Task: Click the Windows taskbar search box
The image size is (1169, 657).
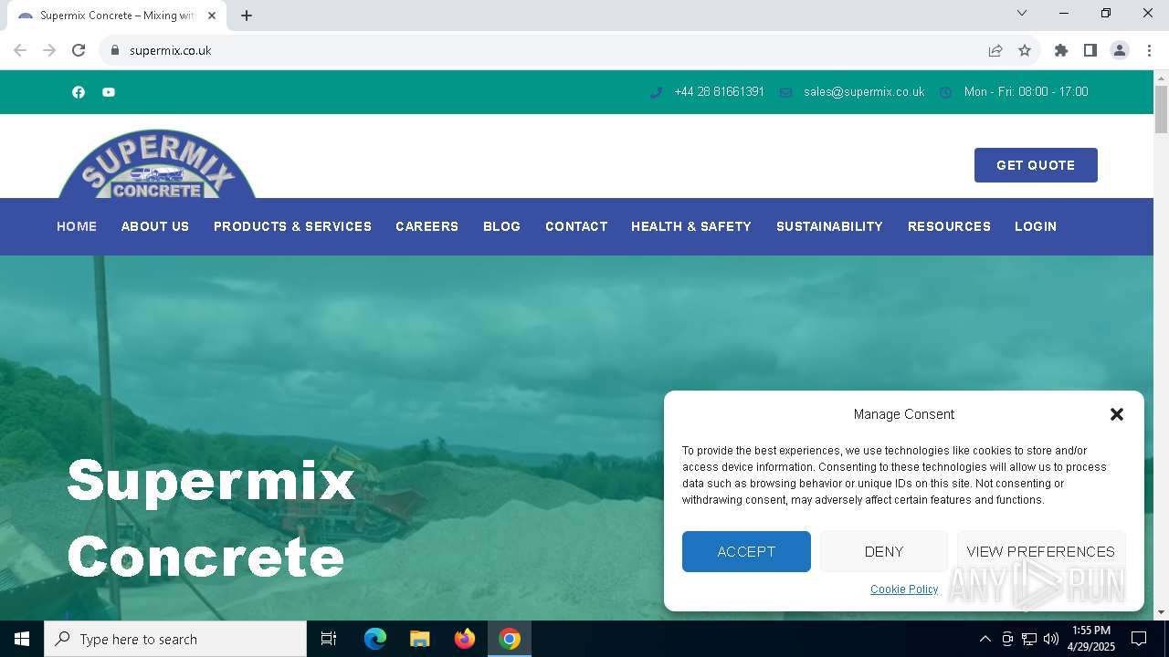Action: pyautogui.click(x=175, y=639)
